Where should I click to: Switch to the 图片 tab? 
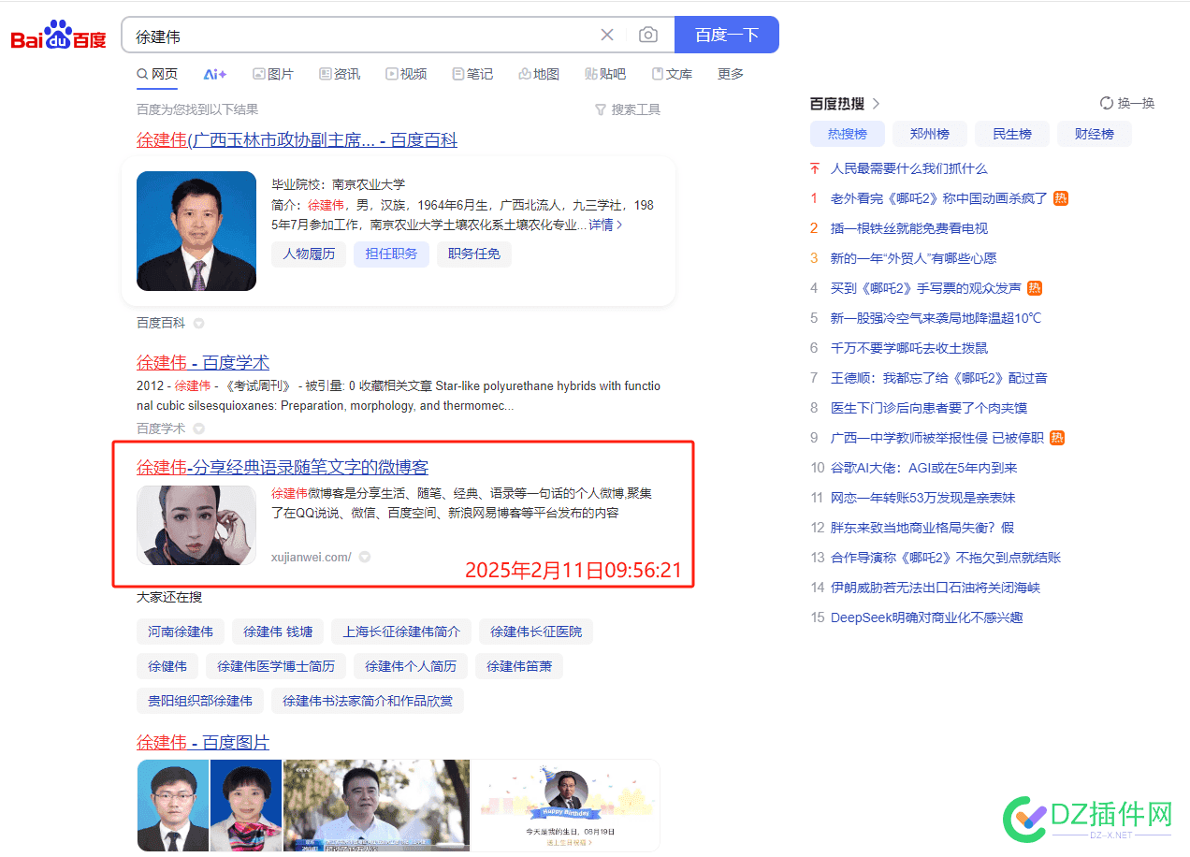(273, 74)
